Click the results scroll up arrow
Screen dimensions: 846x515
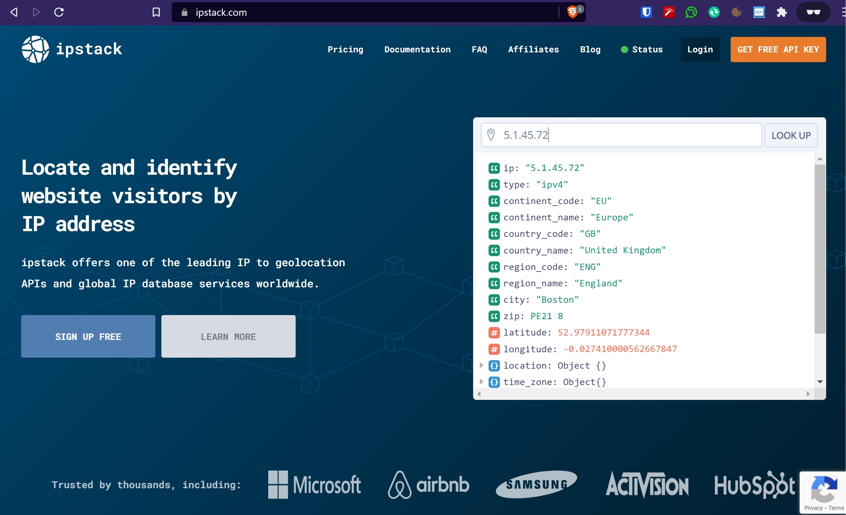[820, 159]
